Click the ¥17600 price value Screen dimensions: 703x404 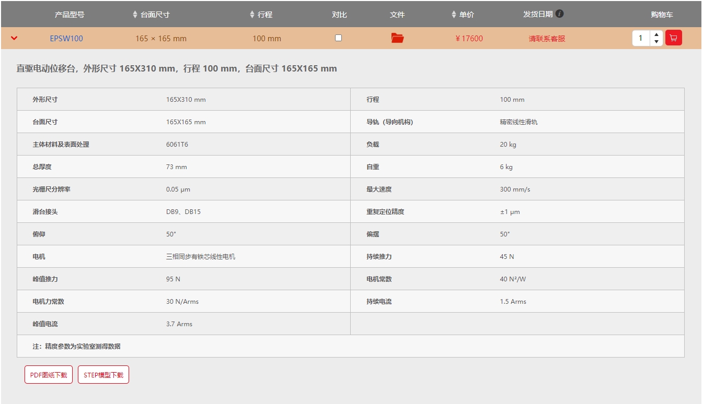pos(469,39)
